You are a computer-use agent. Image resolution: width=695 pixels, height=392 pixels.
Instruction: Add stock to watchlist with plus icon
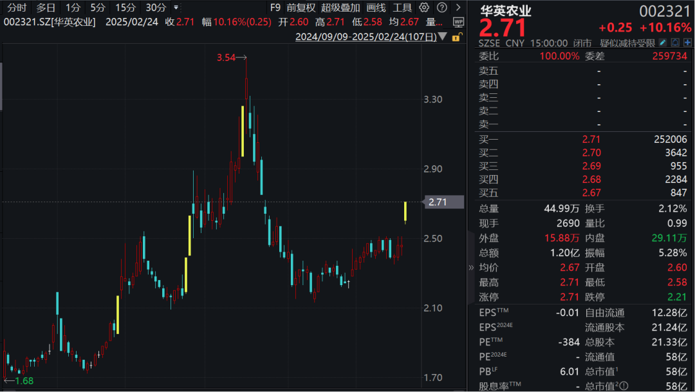(687, 43)
